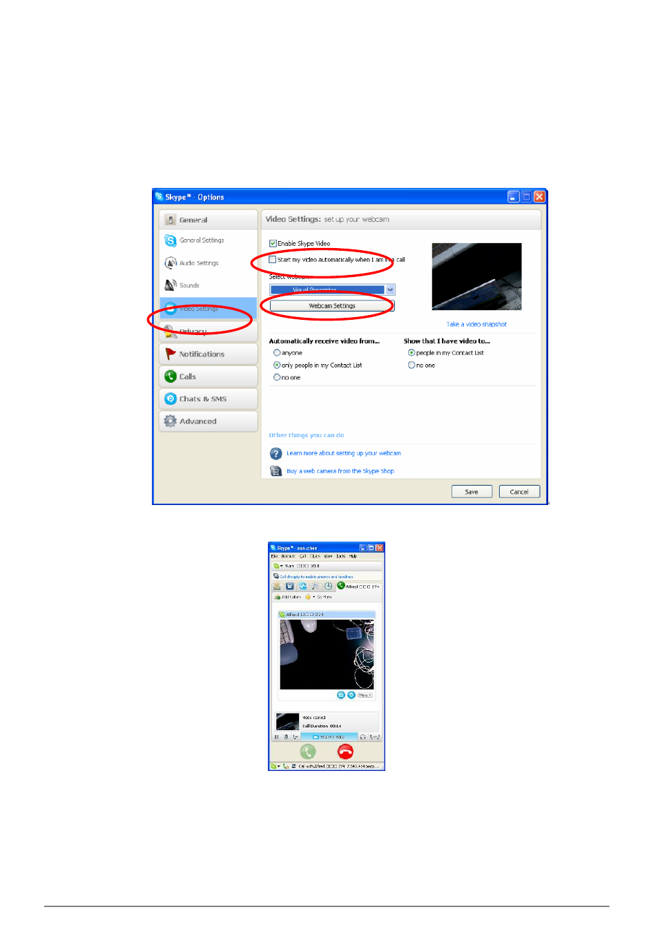Click the green call button
The width and height of the screenshot is (658, 934).
tap(308, 752)
